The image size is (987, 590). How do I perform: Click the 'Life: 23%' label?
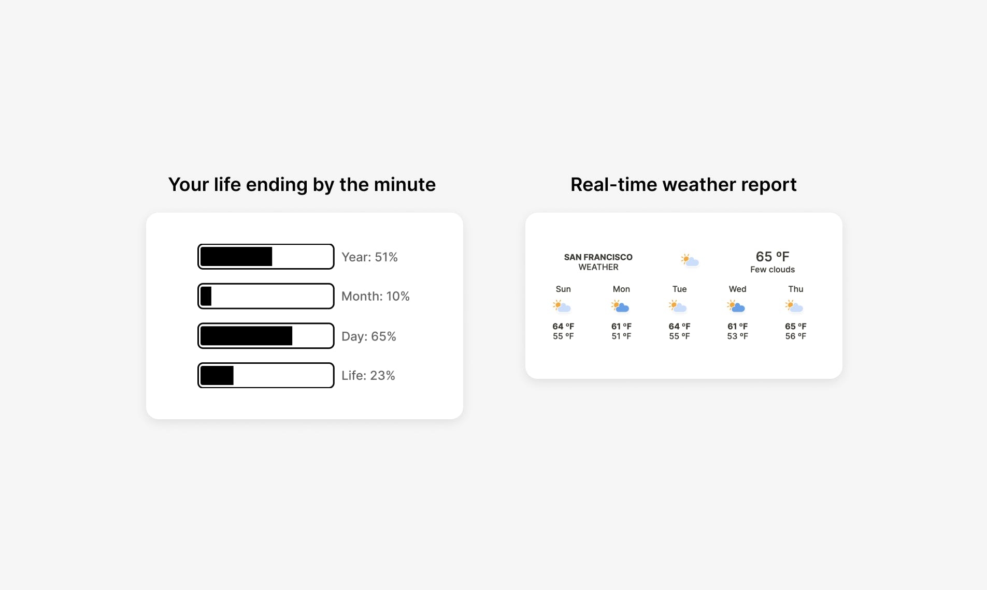click(368, 376)
